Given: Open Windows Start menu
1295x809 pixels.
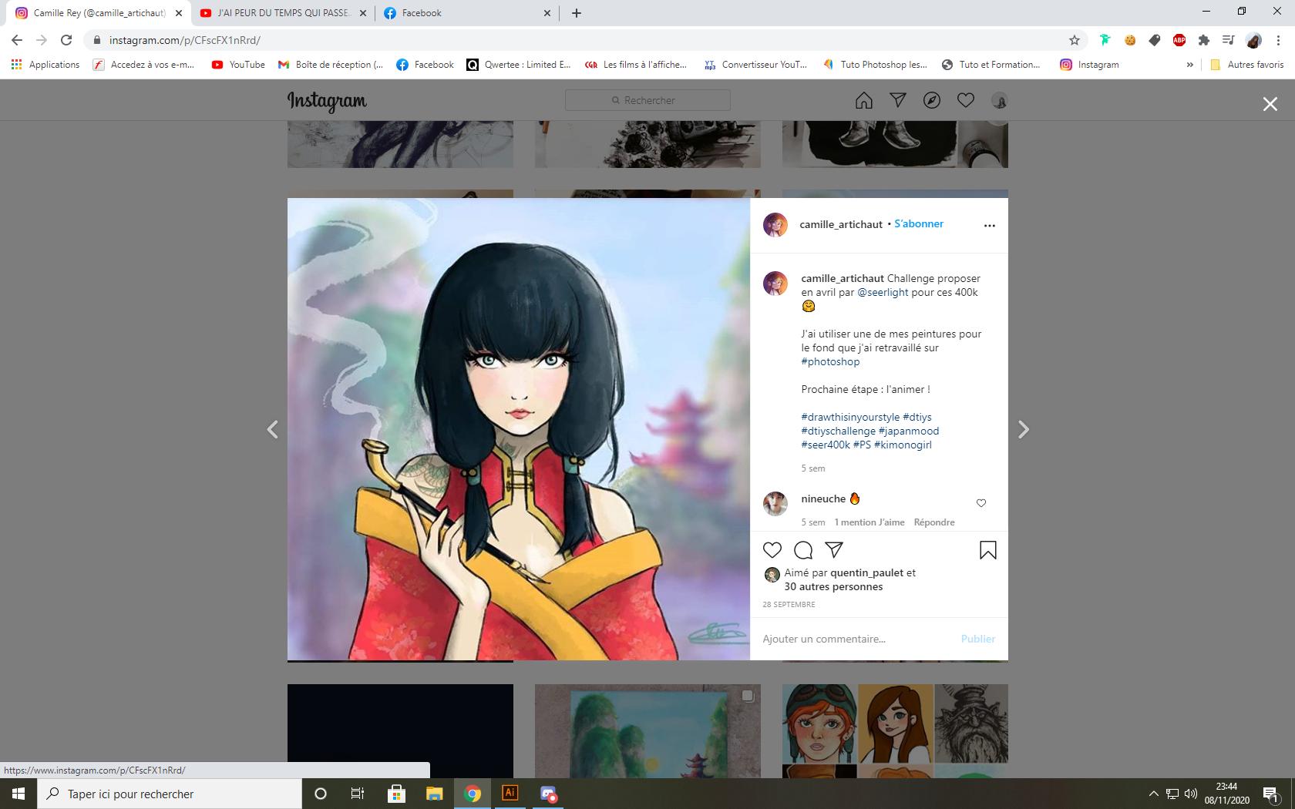Looking at the screenshot, I should 18,794.
